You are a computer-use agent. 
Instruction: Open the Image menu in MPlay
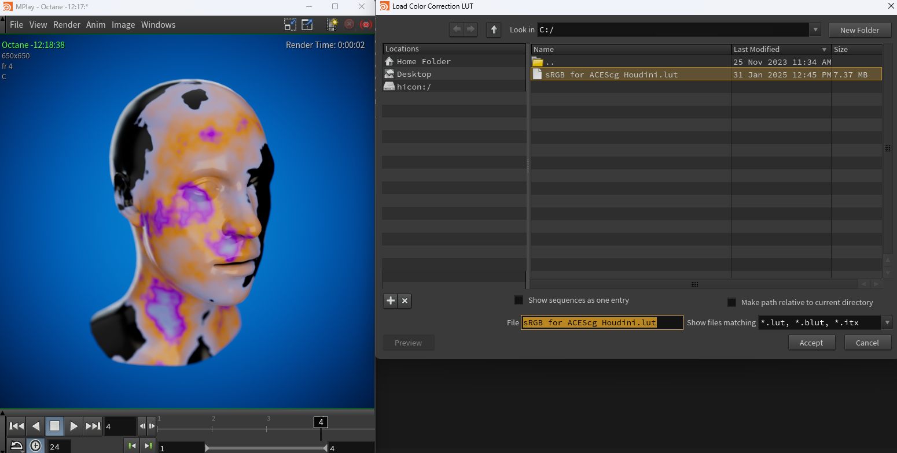123,24
